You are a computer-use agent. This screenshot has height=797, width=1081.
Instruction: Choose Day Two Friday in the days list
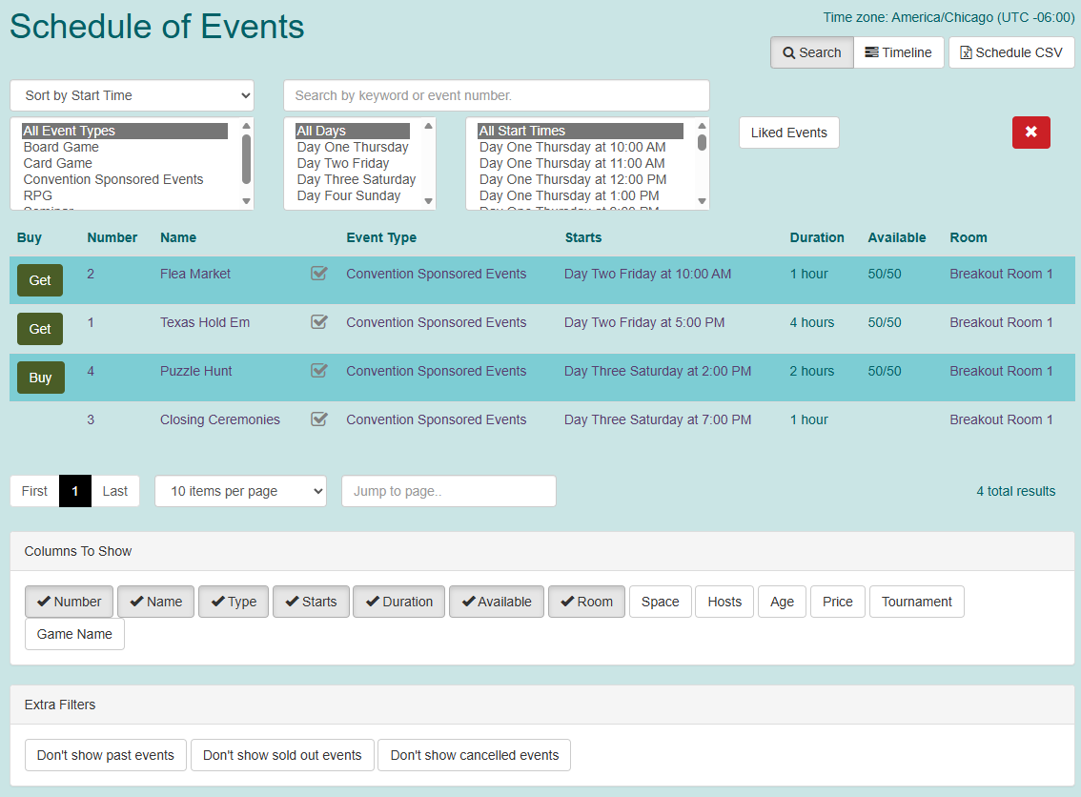pos(343,163)
